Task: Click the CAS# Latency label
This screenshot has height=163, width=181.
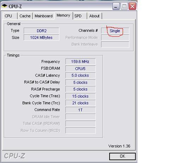Action: click(x=47, y=75)
